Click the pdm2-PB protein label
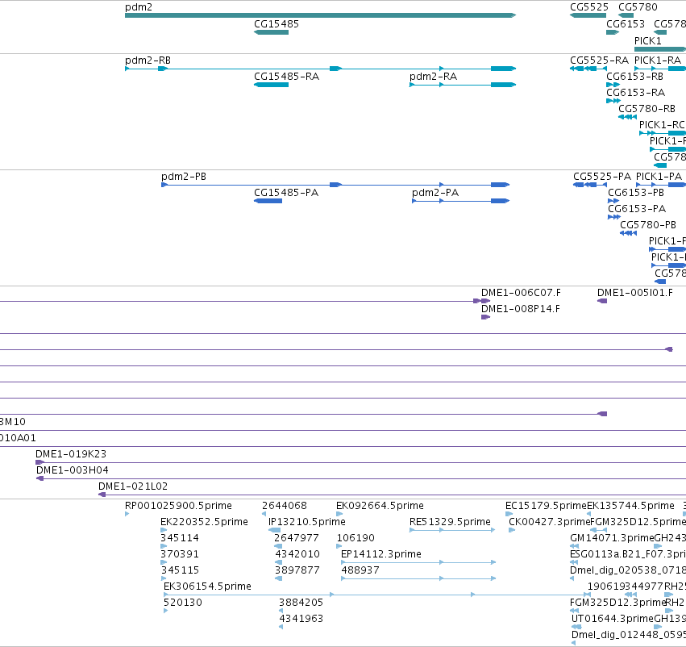This screenshot has height=647, width=686. pyautogui.click(x=184, y=177)
